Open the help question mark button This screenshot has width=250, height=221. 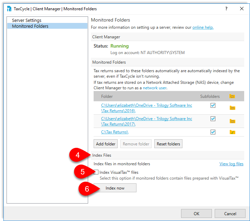point(226,9)
